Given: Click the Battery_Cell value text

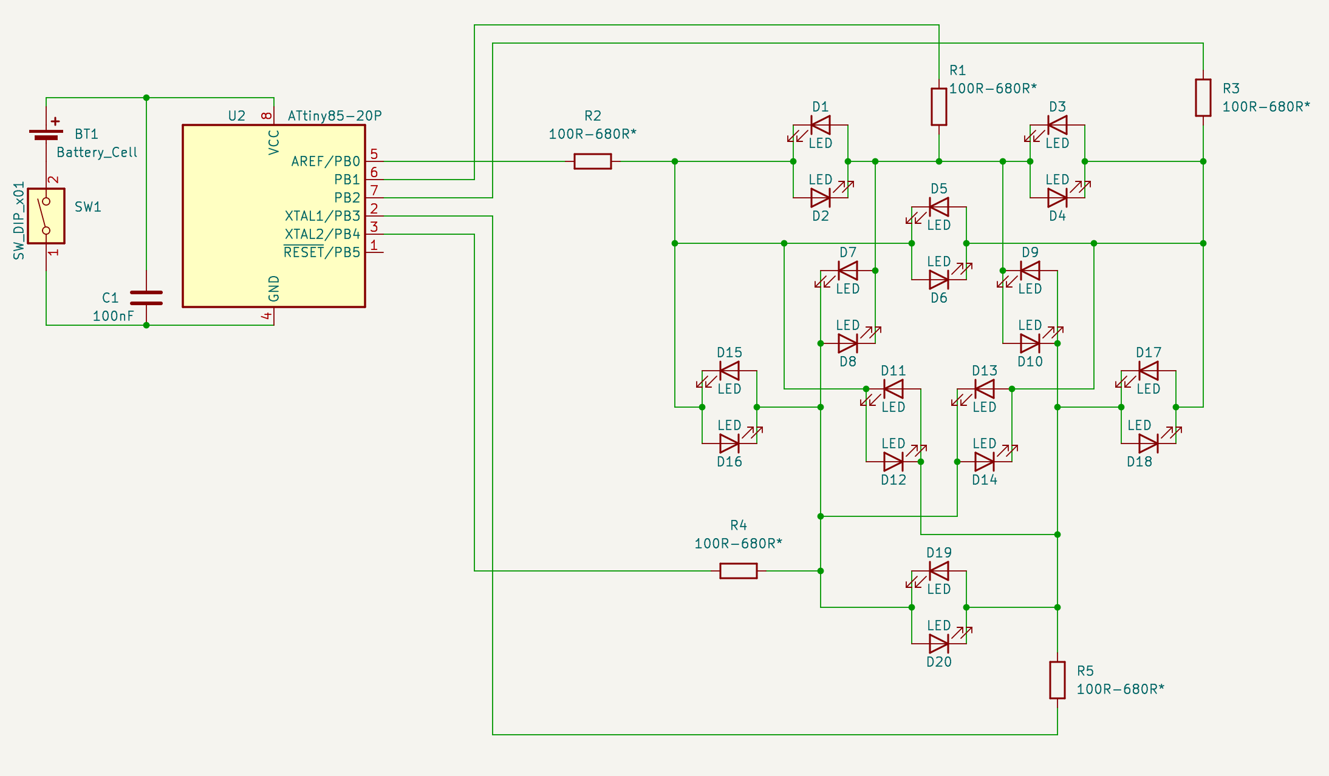Looking at the screenshot, I should coord(97,152).
